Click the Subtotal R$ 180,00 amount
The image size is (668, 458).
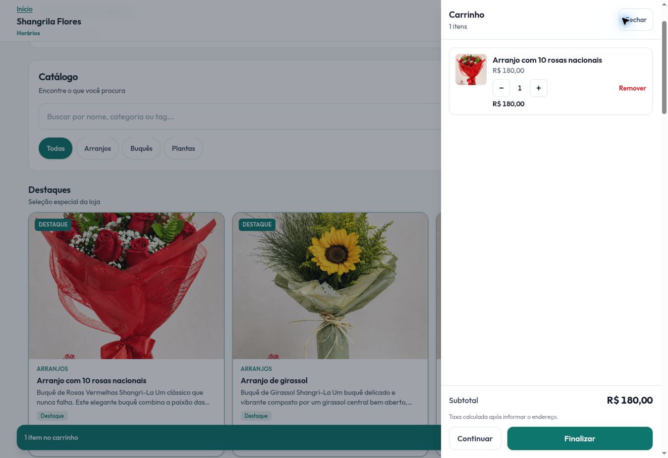tap(630, 400)
